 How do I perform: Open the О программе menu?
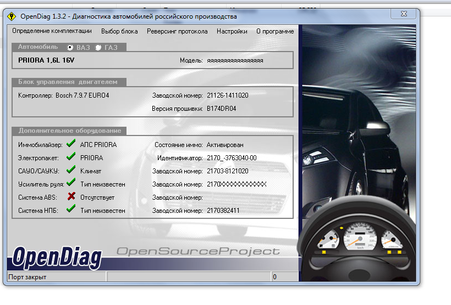point(275,31)
